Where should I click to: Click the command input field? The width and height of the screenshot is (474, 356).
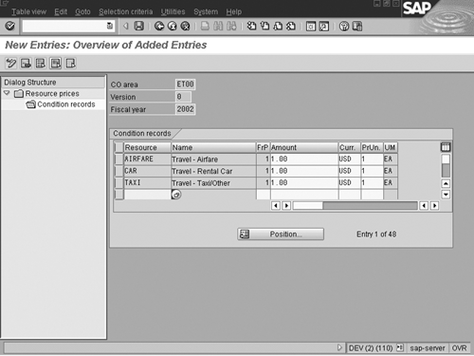click(x=64, y=26)
